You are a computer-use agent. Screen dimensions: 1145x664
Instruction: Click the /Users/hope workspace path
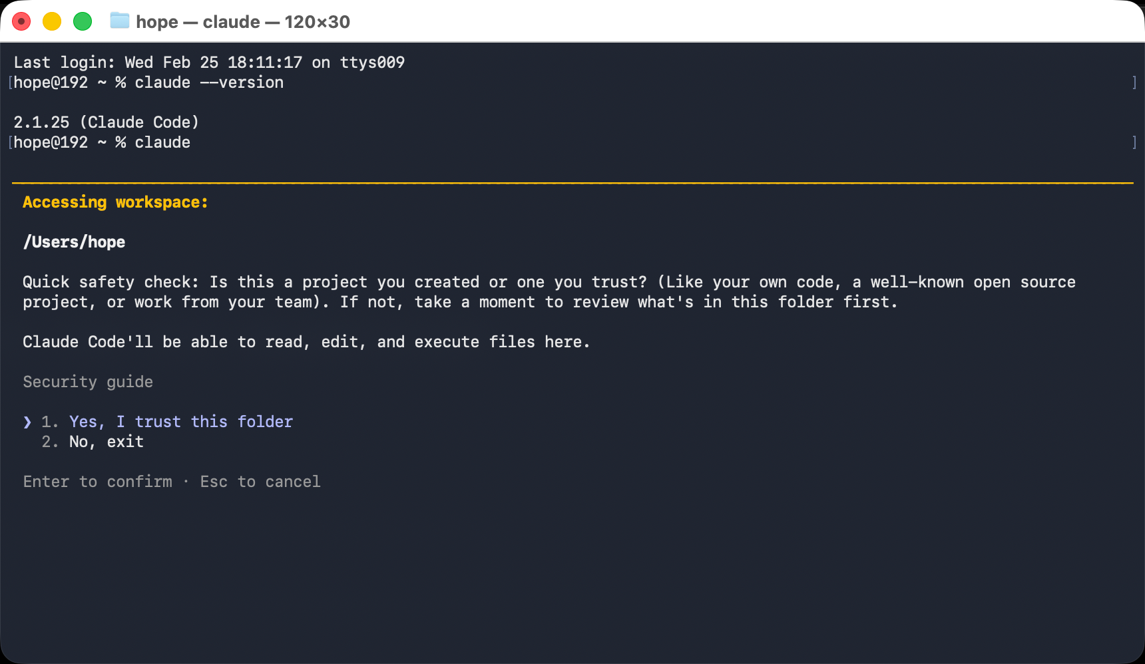(74, 242)
